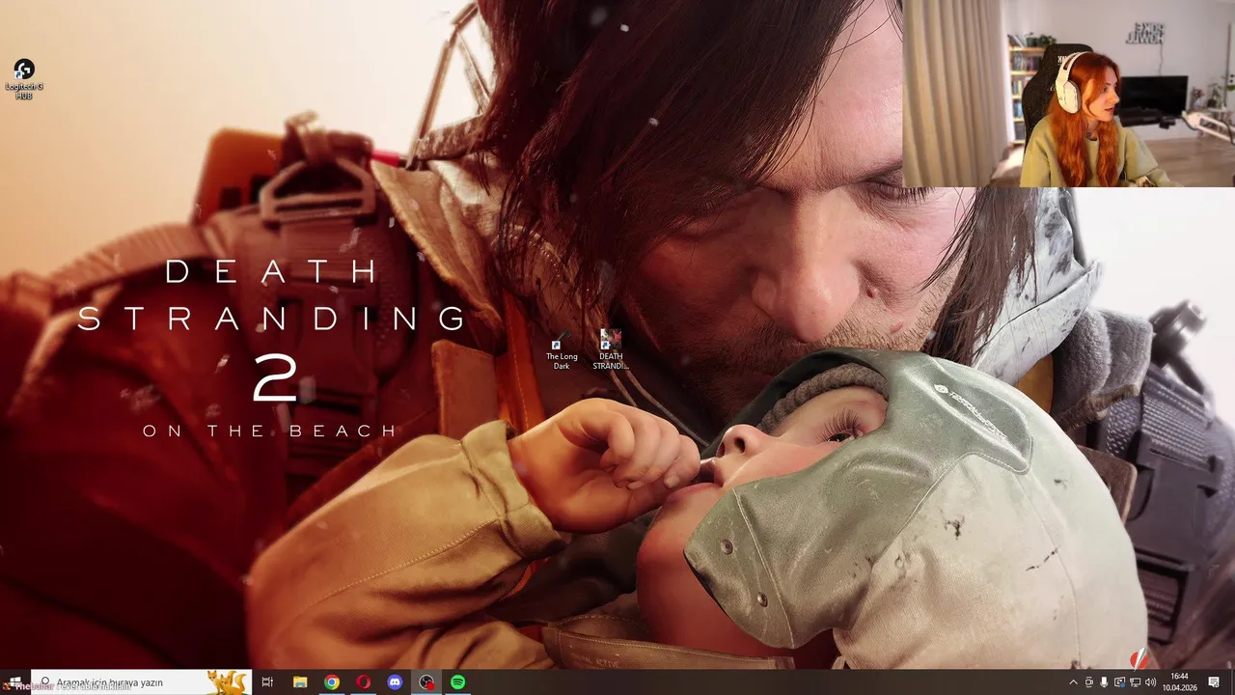1235x695 pixels.
Task: Launch Google Chrome from the taskbar
Action: [x=332, y=682]
